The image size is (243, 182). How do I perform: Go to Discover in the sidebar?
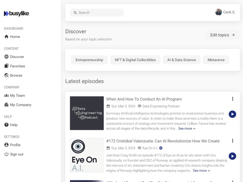point(14,57)
